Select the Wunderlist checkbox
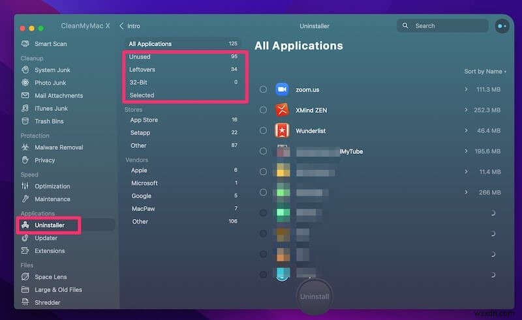The width and height of the screenshot is (522, 320). pyautogui.click(x=263, y=130)
